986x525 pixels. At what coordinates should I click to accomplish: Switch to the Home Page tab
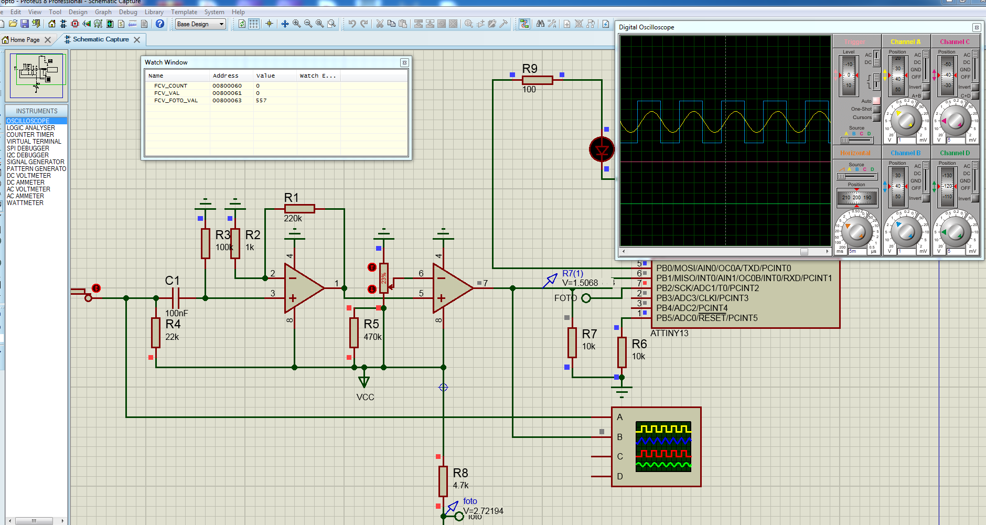pos(25,40)
